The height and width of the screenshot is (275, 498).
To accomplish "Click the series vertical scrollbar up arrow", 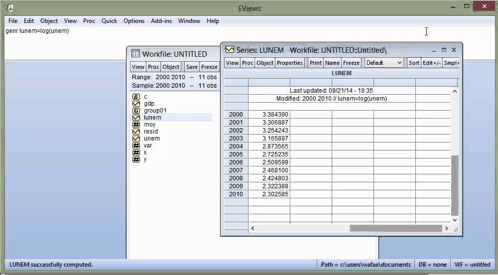I will [455, 92].
